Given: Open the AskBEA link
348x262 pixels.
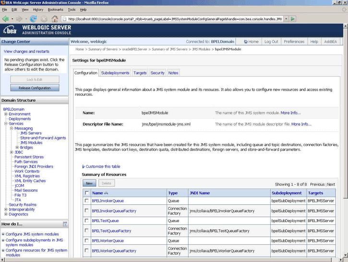Looking at the screenshot, I should (x=330, y=41).
